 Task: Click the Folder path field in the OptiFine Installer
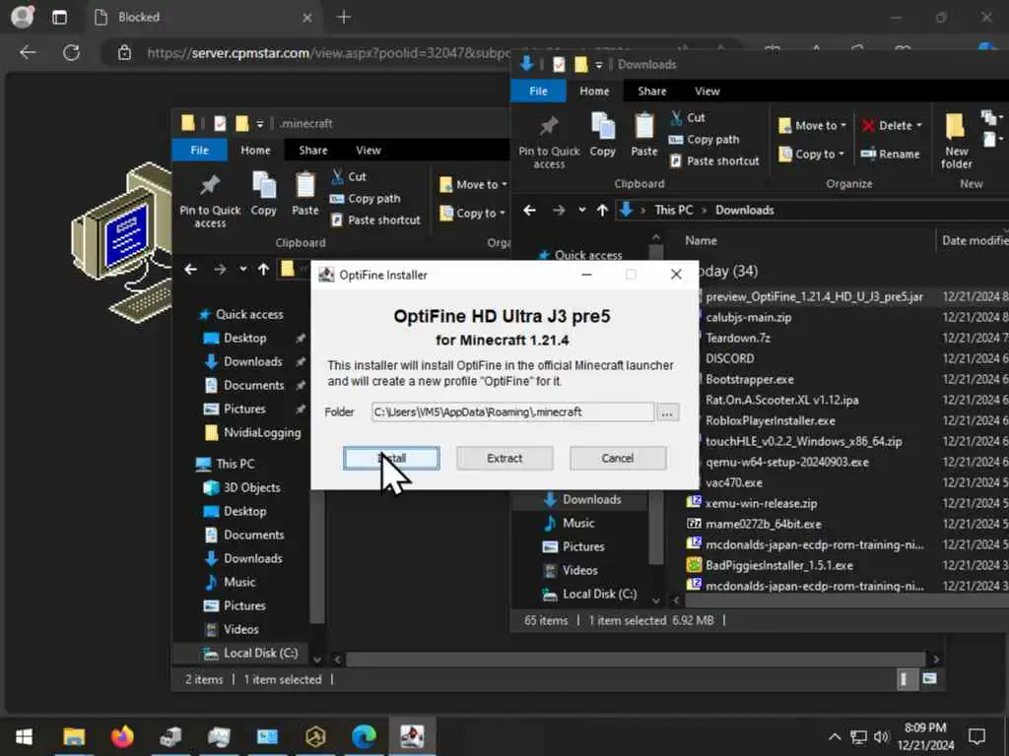tap(512, 412)
